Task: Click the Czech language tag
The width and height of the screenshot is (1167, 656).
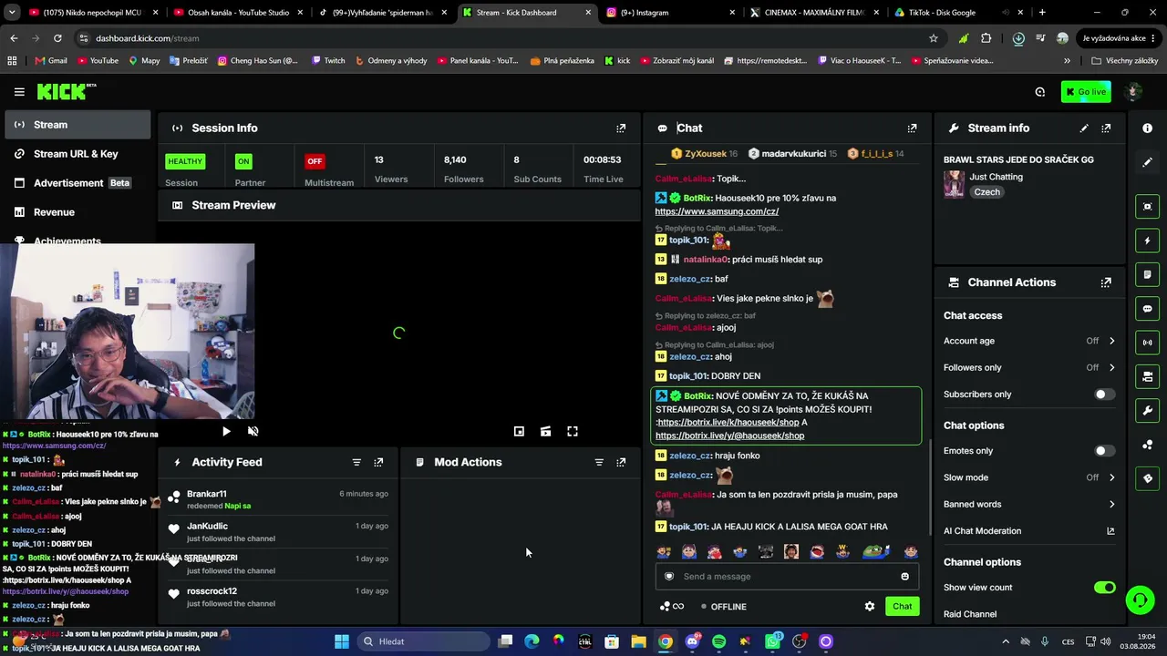Action: tap(986, 192)
